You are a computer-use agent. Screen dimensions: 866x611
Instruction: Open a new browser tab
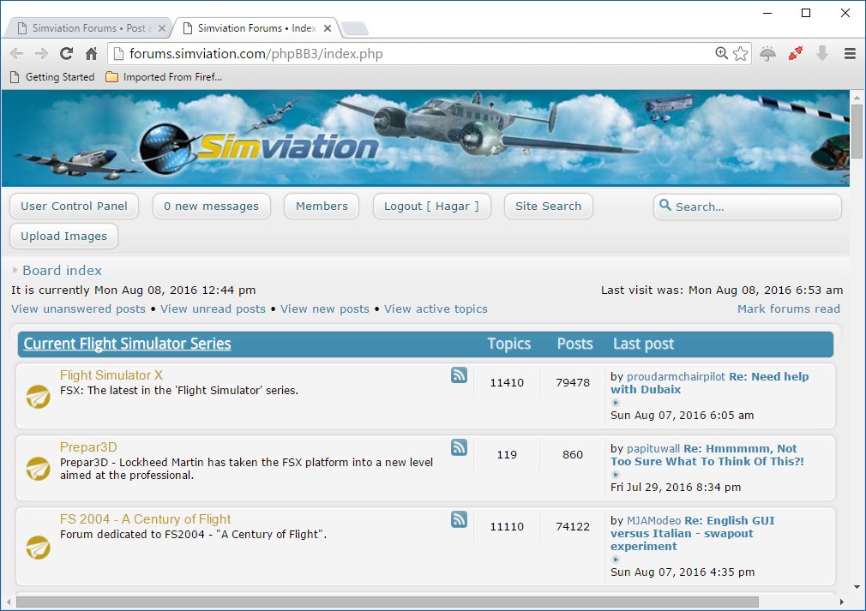point(355,28)
